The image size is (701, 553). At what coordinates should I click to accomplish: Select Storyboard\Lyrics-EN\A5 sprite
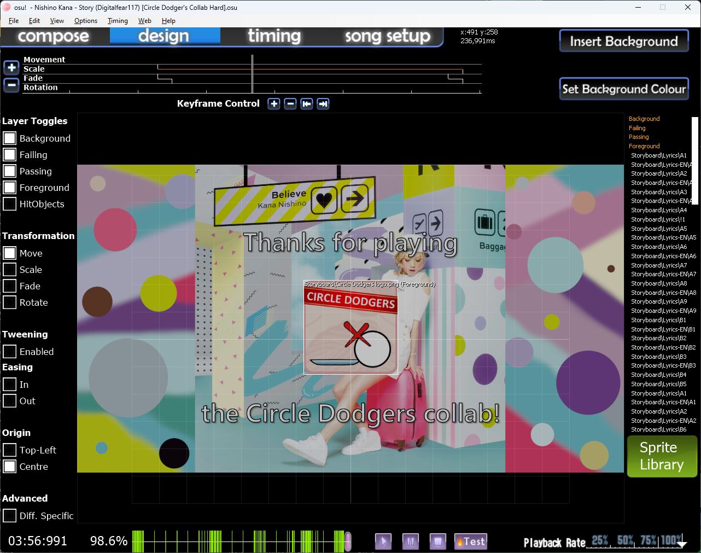[663, 237]
